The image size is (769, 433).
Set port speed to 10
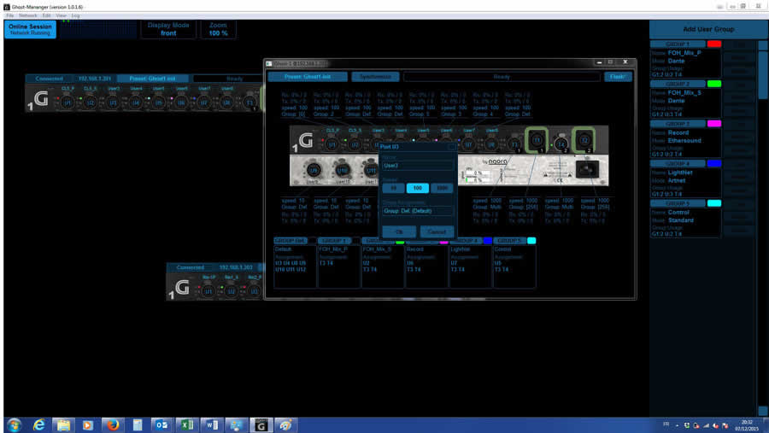pos(393,188)
